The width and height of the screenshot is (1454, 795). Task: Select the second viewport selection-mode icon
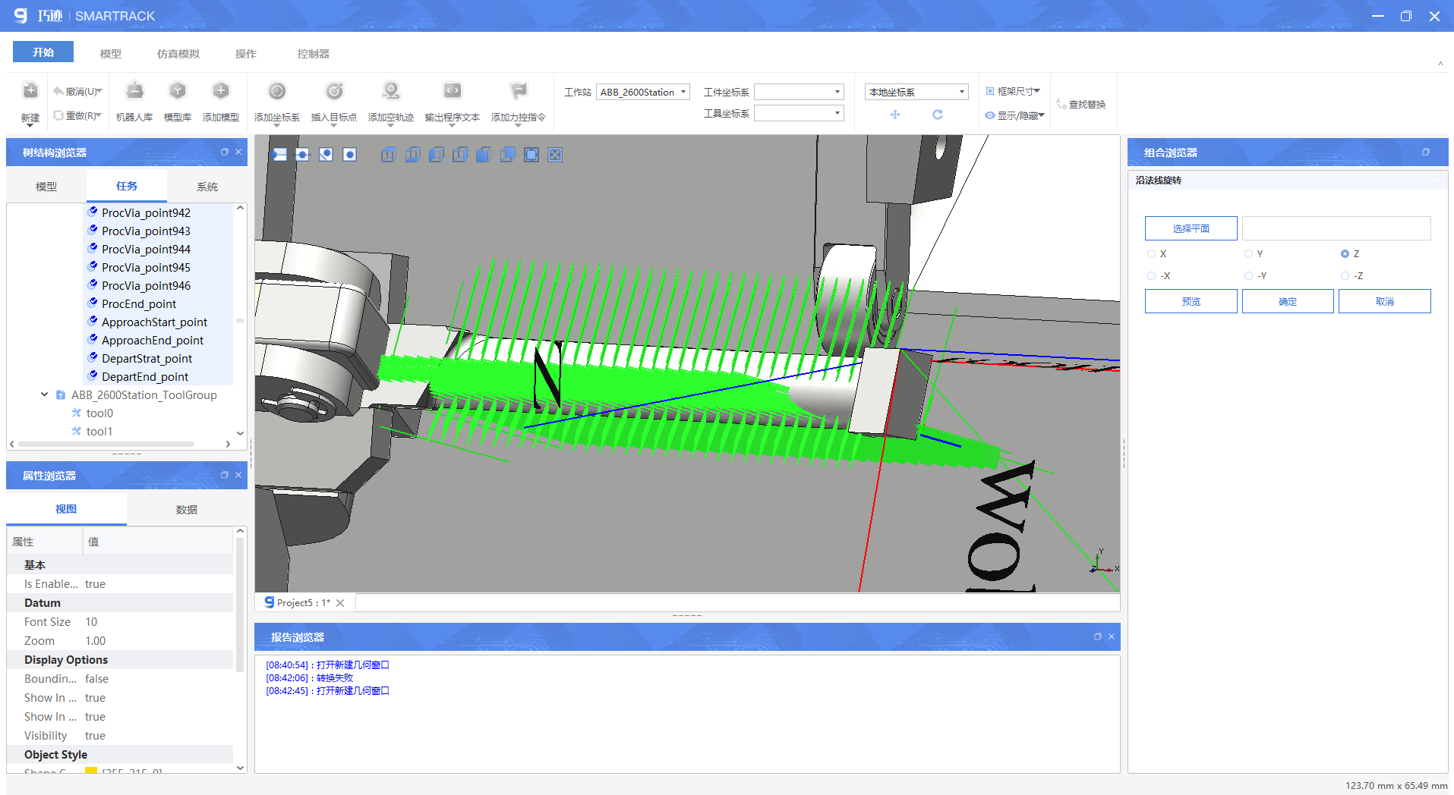(303, 155)
